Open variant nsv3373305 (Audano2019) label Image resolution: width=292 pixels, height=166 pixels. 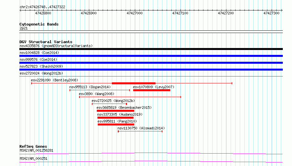pos(120,114)
